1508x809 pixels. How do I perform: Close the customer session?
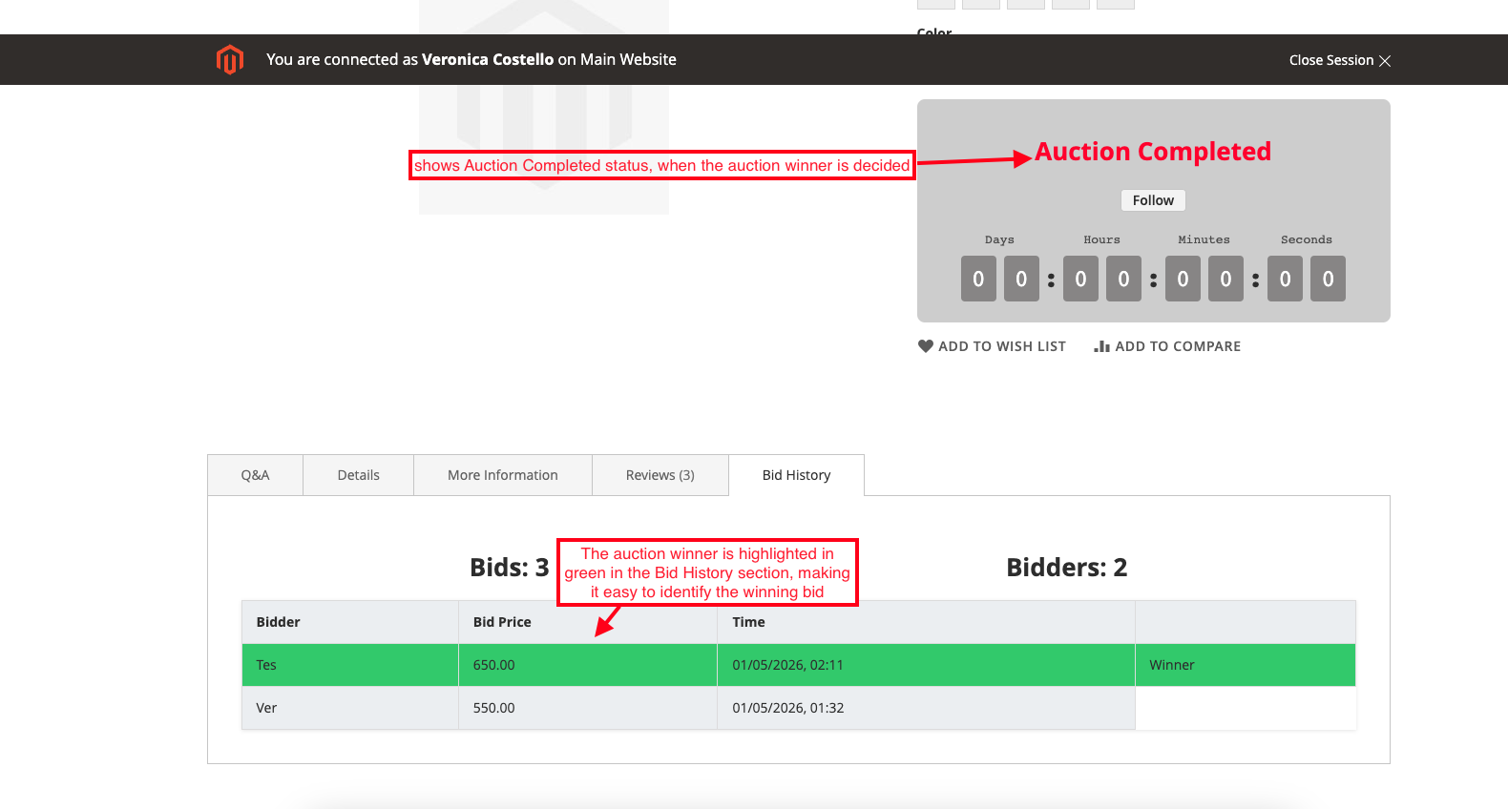1339,60
